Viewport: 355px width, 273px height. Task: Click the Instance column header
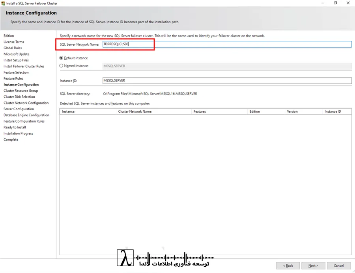tap(88, 111)
